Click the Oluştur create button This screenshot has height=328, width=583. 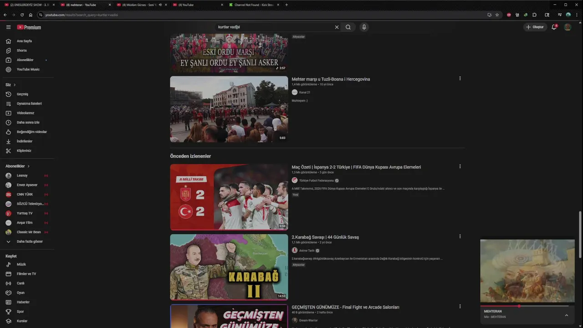tap(535, 27)
